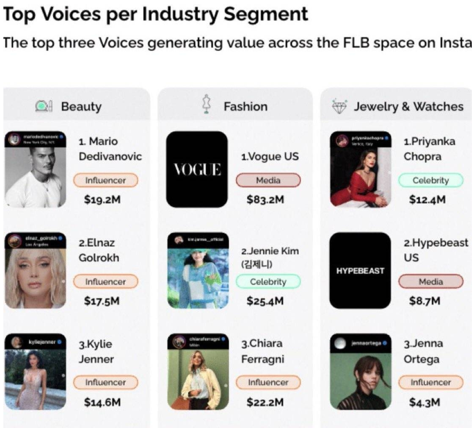Click Kylie Jenner's verified badge
Screen dimensions: 474x428
click(60, 342)
